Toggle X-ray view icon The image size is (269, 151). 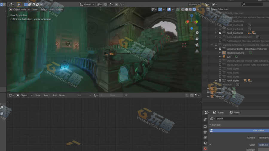(x=178, y=10)
